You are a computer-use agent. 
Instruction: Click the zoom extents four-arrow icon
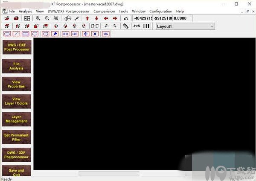pos(27,18)
